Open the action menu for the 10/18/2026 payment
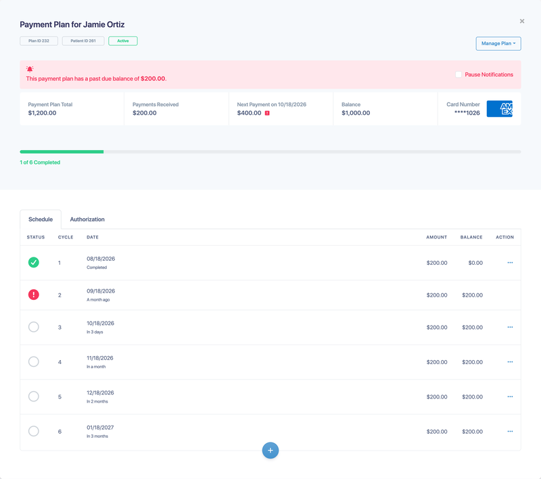Image resolution: width=541 pixels, height=479 pixels. pyautogui.click(x=510, y=327)
